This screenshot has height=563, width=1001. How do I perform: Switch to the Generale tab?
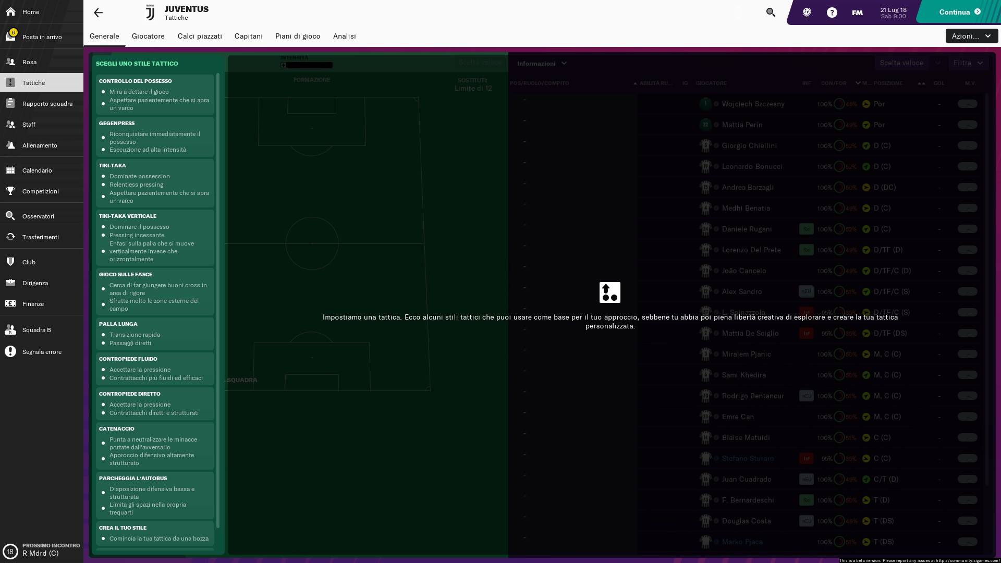click(x=104, y=36)
